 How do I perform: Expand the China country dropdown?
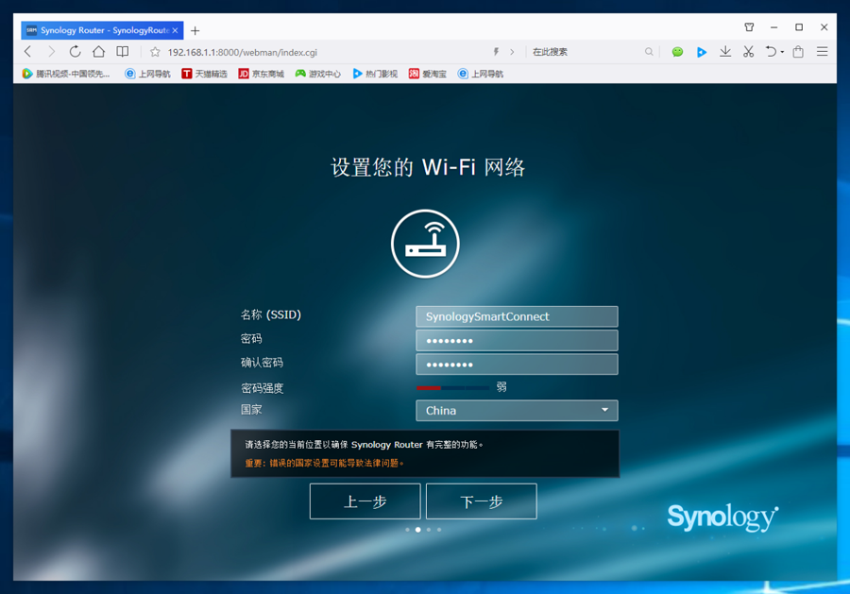point(604,410)
